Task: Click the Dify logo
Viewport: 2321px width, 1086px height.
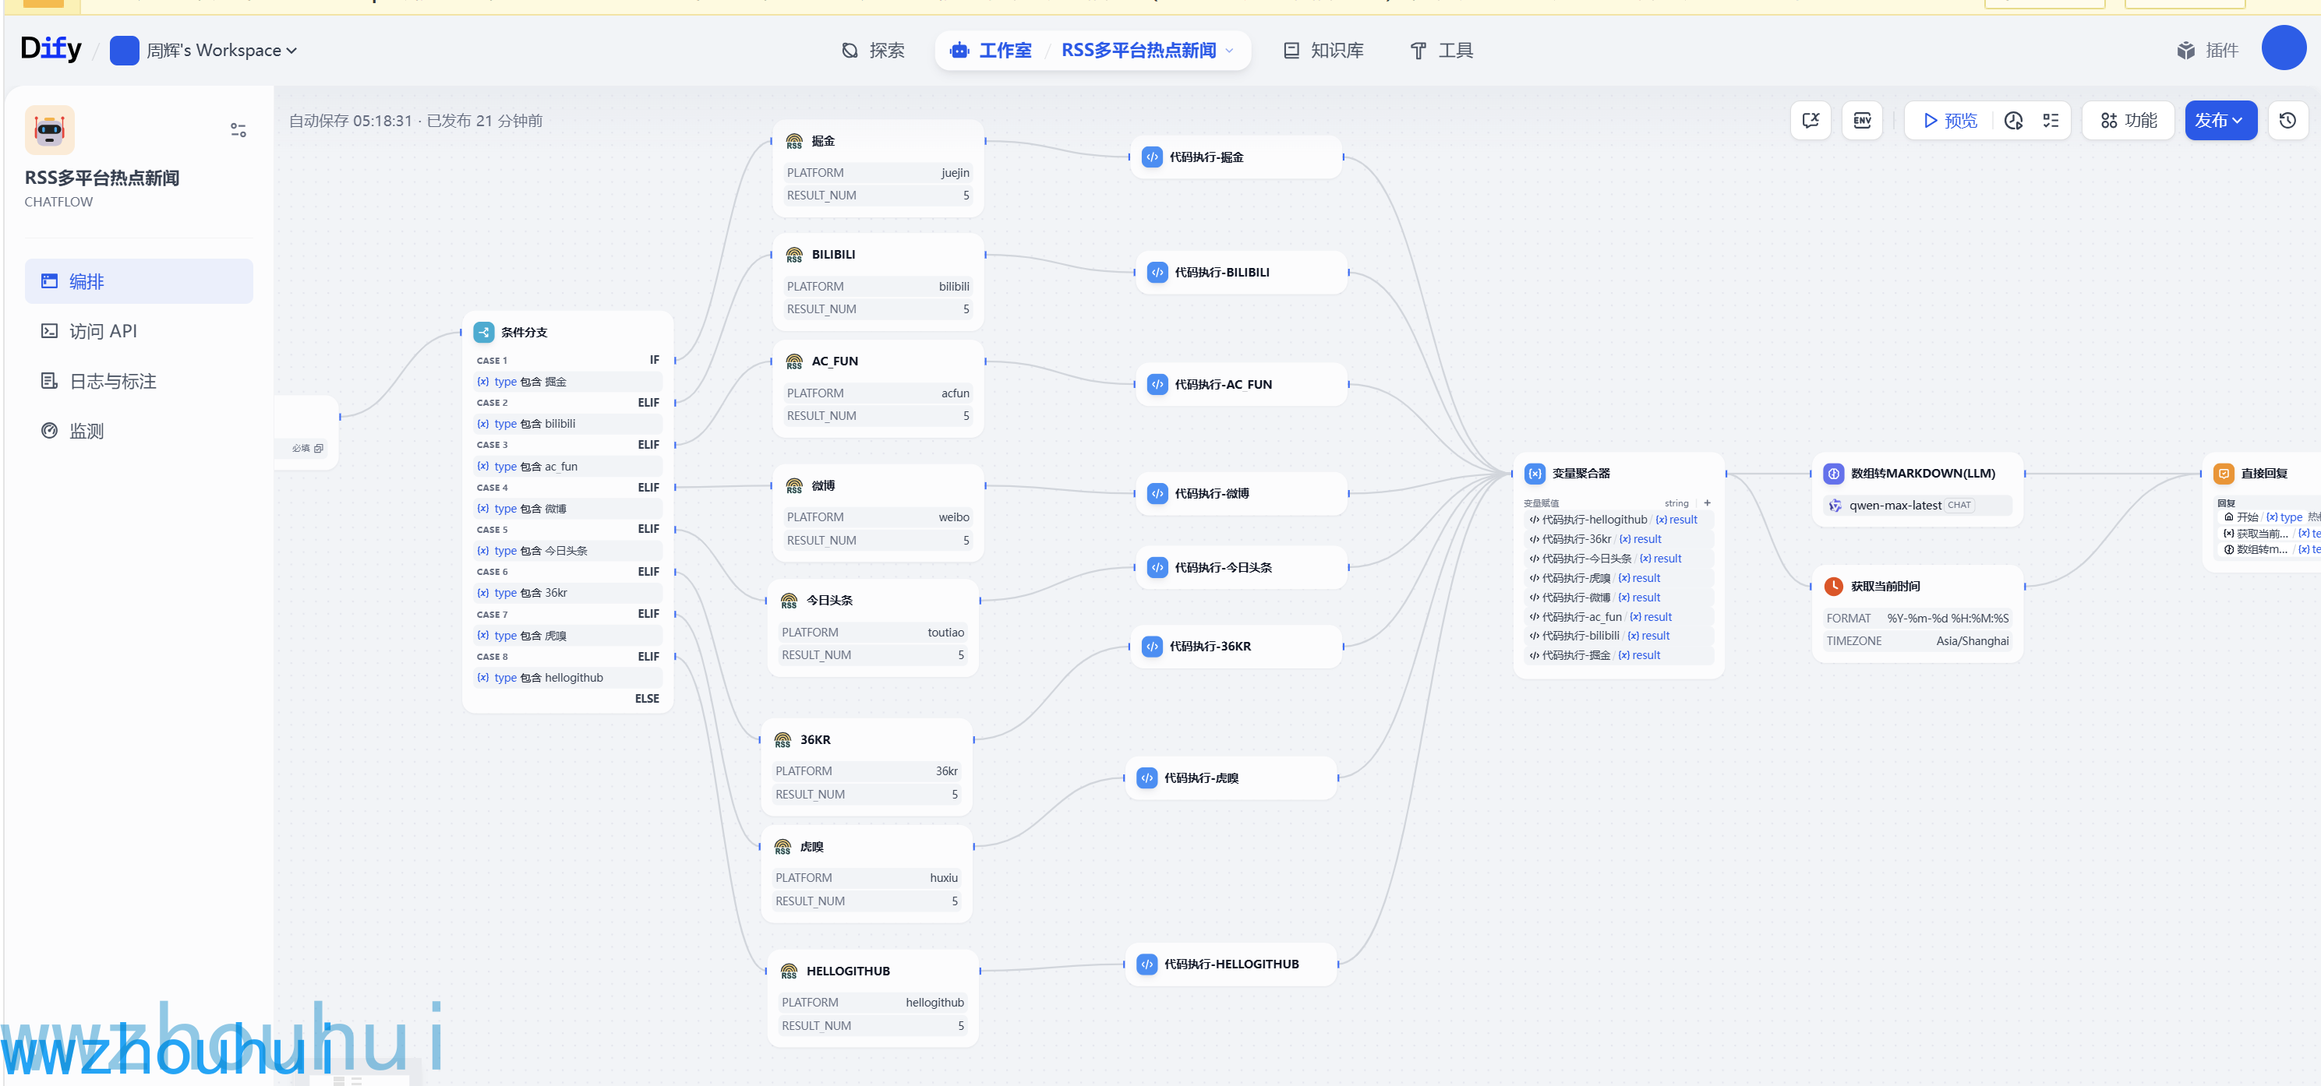Action: (x=51, y=48)
